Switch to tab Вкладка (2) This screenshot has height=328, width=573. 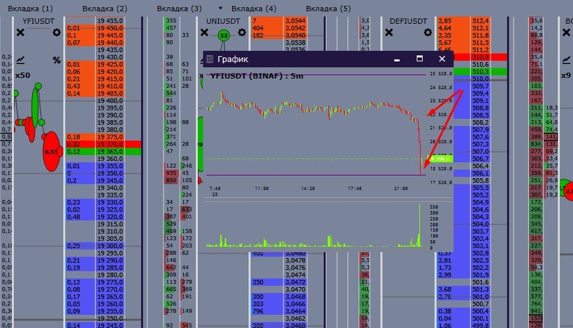pyautogui.click(x=105, y=8)
